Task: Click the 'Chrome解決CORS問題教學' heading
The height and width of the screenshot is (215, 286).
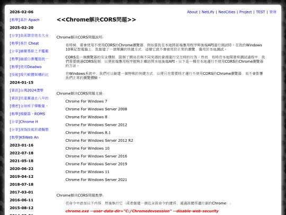Action: coord(80,195)
